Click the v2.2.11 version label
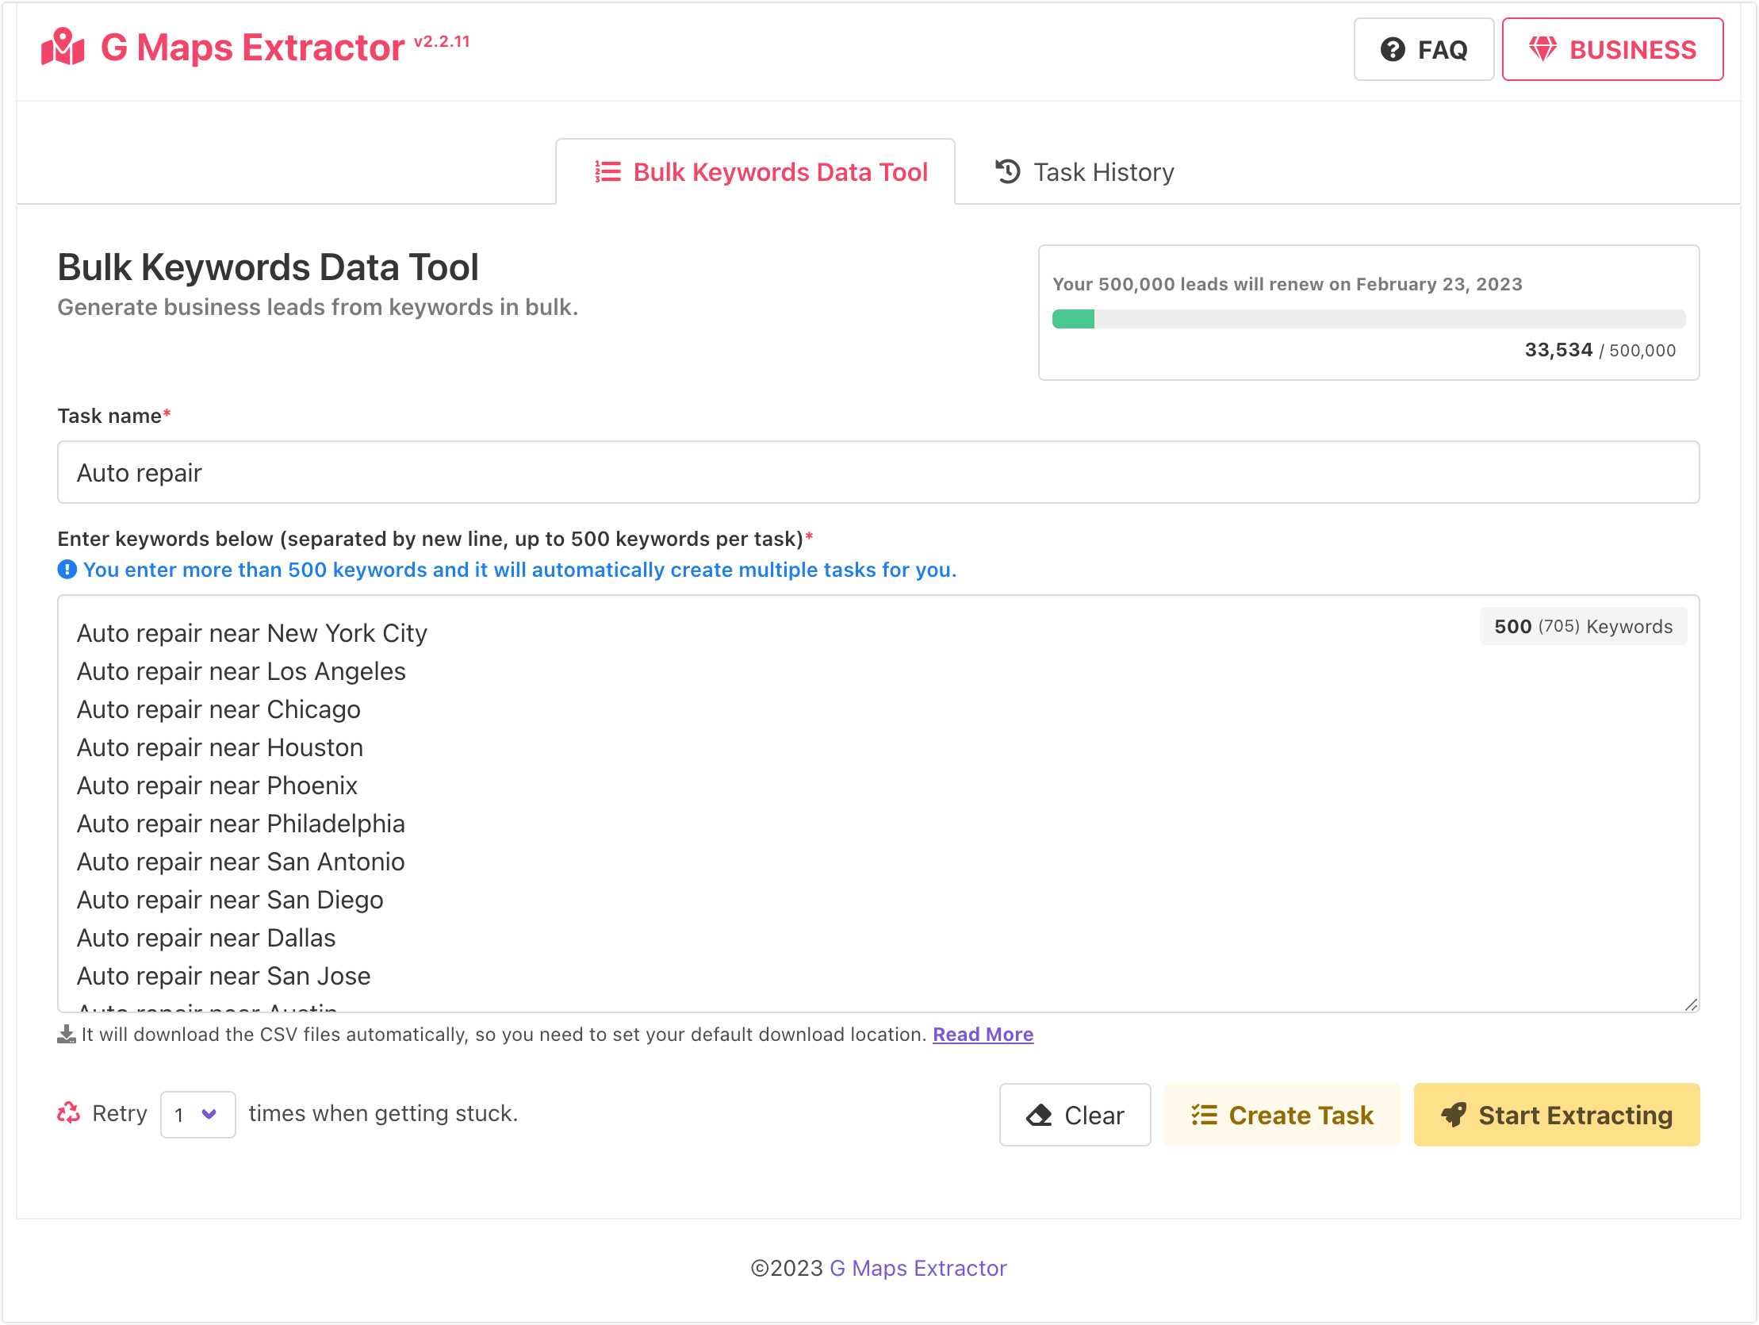1759x1325 pixels. pos(442,41)
